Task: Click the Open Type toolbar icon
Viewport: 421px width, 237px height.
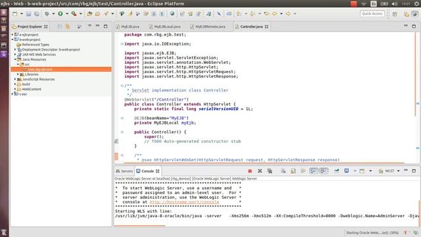Action: pos(89,14)
